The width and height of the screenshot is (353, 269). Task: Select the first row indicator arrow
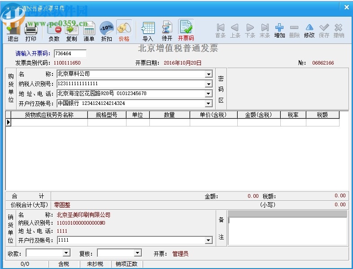(9, 122)
